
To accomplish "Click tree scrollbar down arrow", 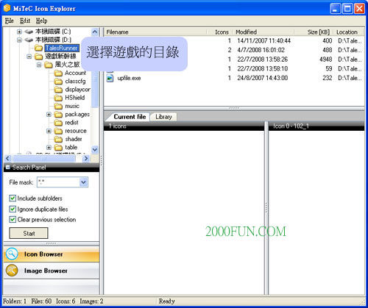I will 95,149.
